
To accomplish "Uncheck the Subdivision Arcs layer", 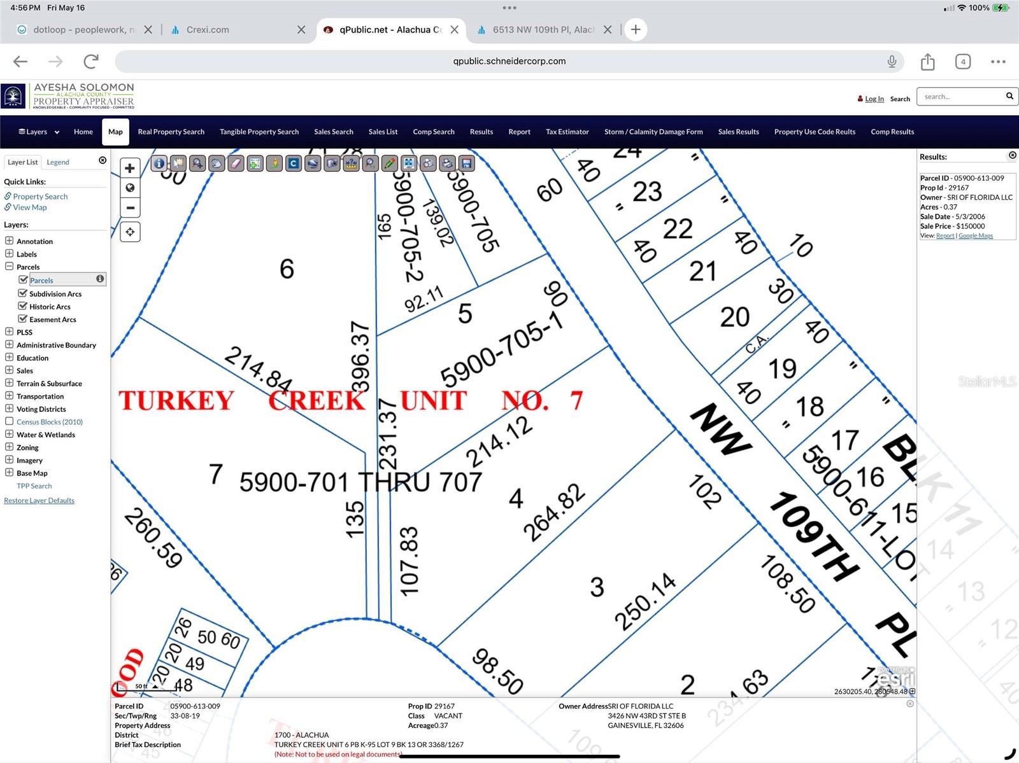I will [x=23, y=293].
